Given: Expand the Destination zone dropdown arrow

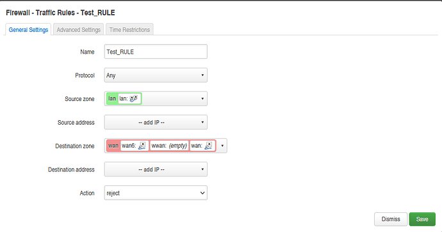Looking at the screenshot, I should coord(222,146).
